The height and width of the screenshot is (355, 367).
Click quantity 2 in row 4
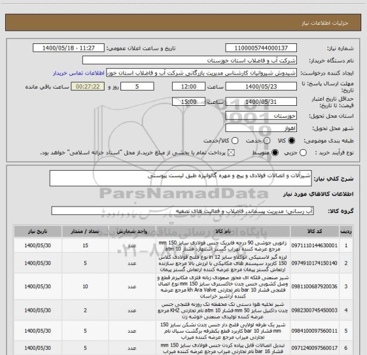click(85, 310)
